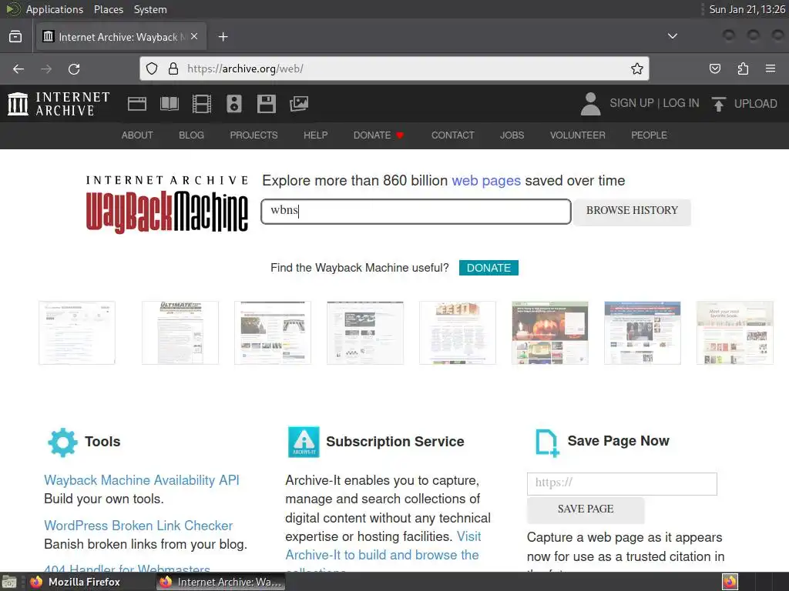The width and height of the screenshot is (789, 591).
Task: Click the forward navigation arrow
Action: tap(46, 68)
